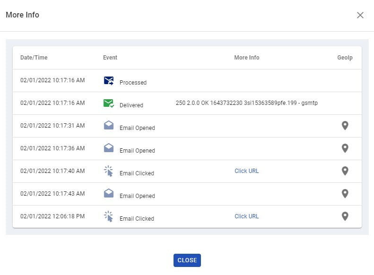Image resolution: width=374 pixels, height=275 pixels.
Task: Open GeoIp pin for 12:06:18 PM click
Action: [345, 216]
